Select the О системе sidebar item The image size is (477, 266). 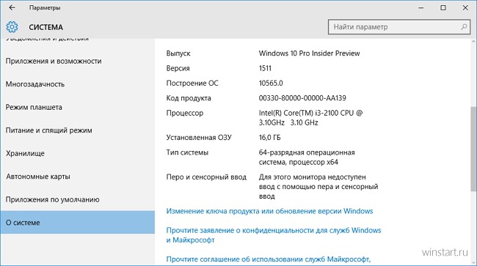78,223
